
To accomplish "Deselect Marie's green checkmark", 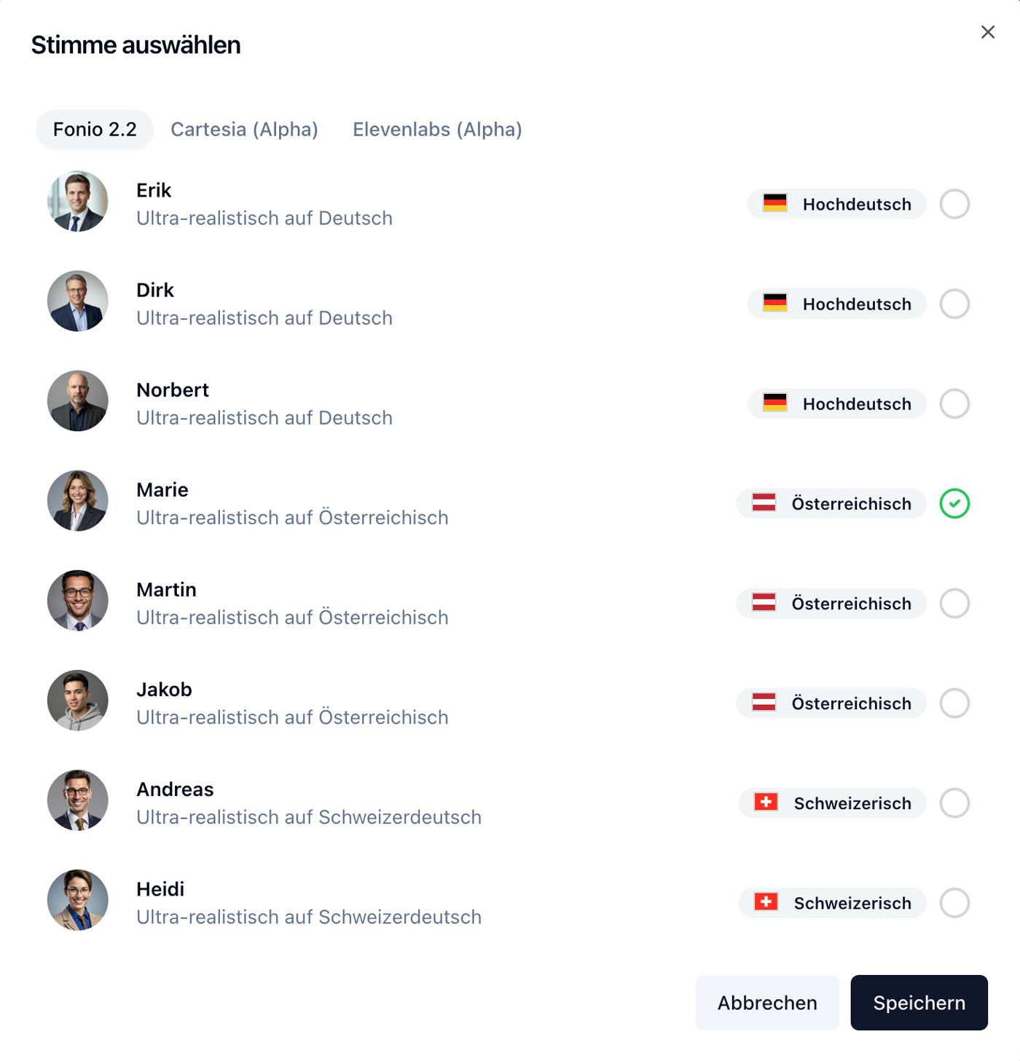I will pos(954,503).
